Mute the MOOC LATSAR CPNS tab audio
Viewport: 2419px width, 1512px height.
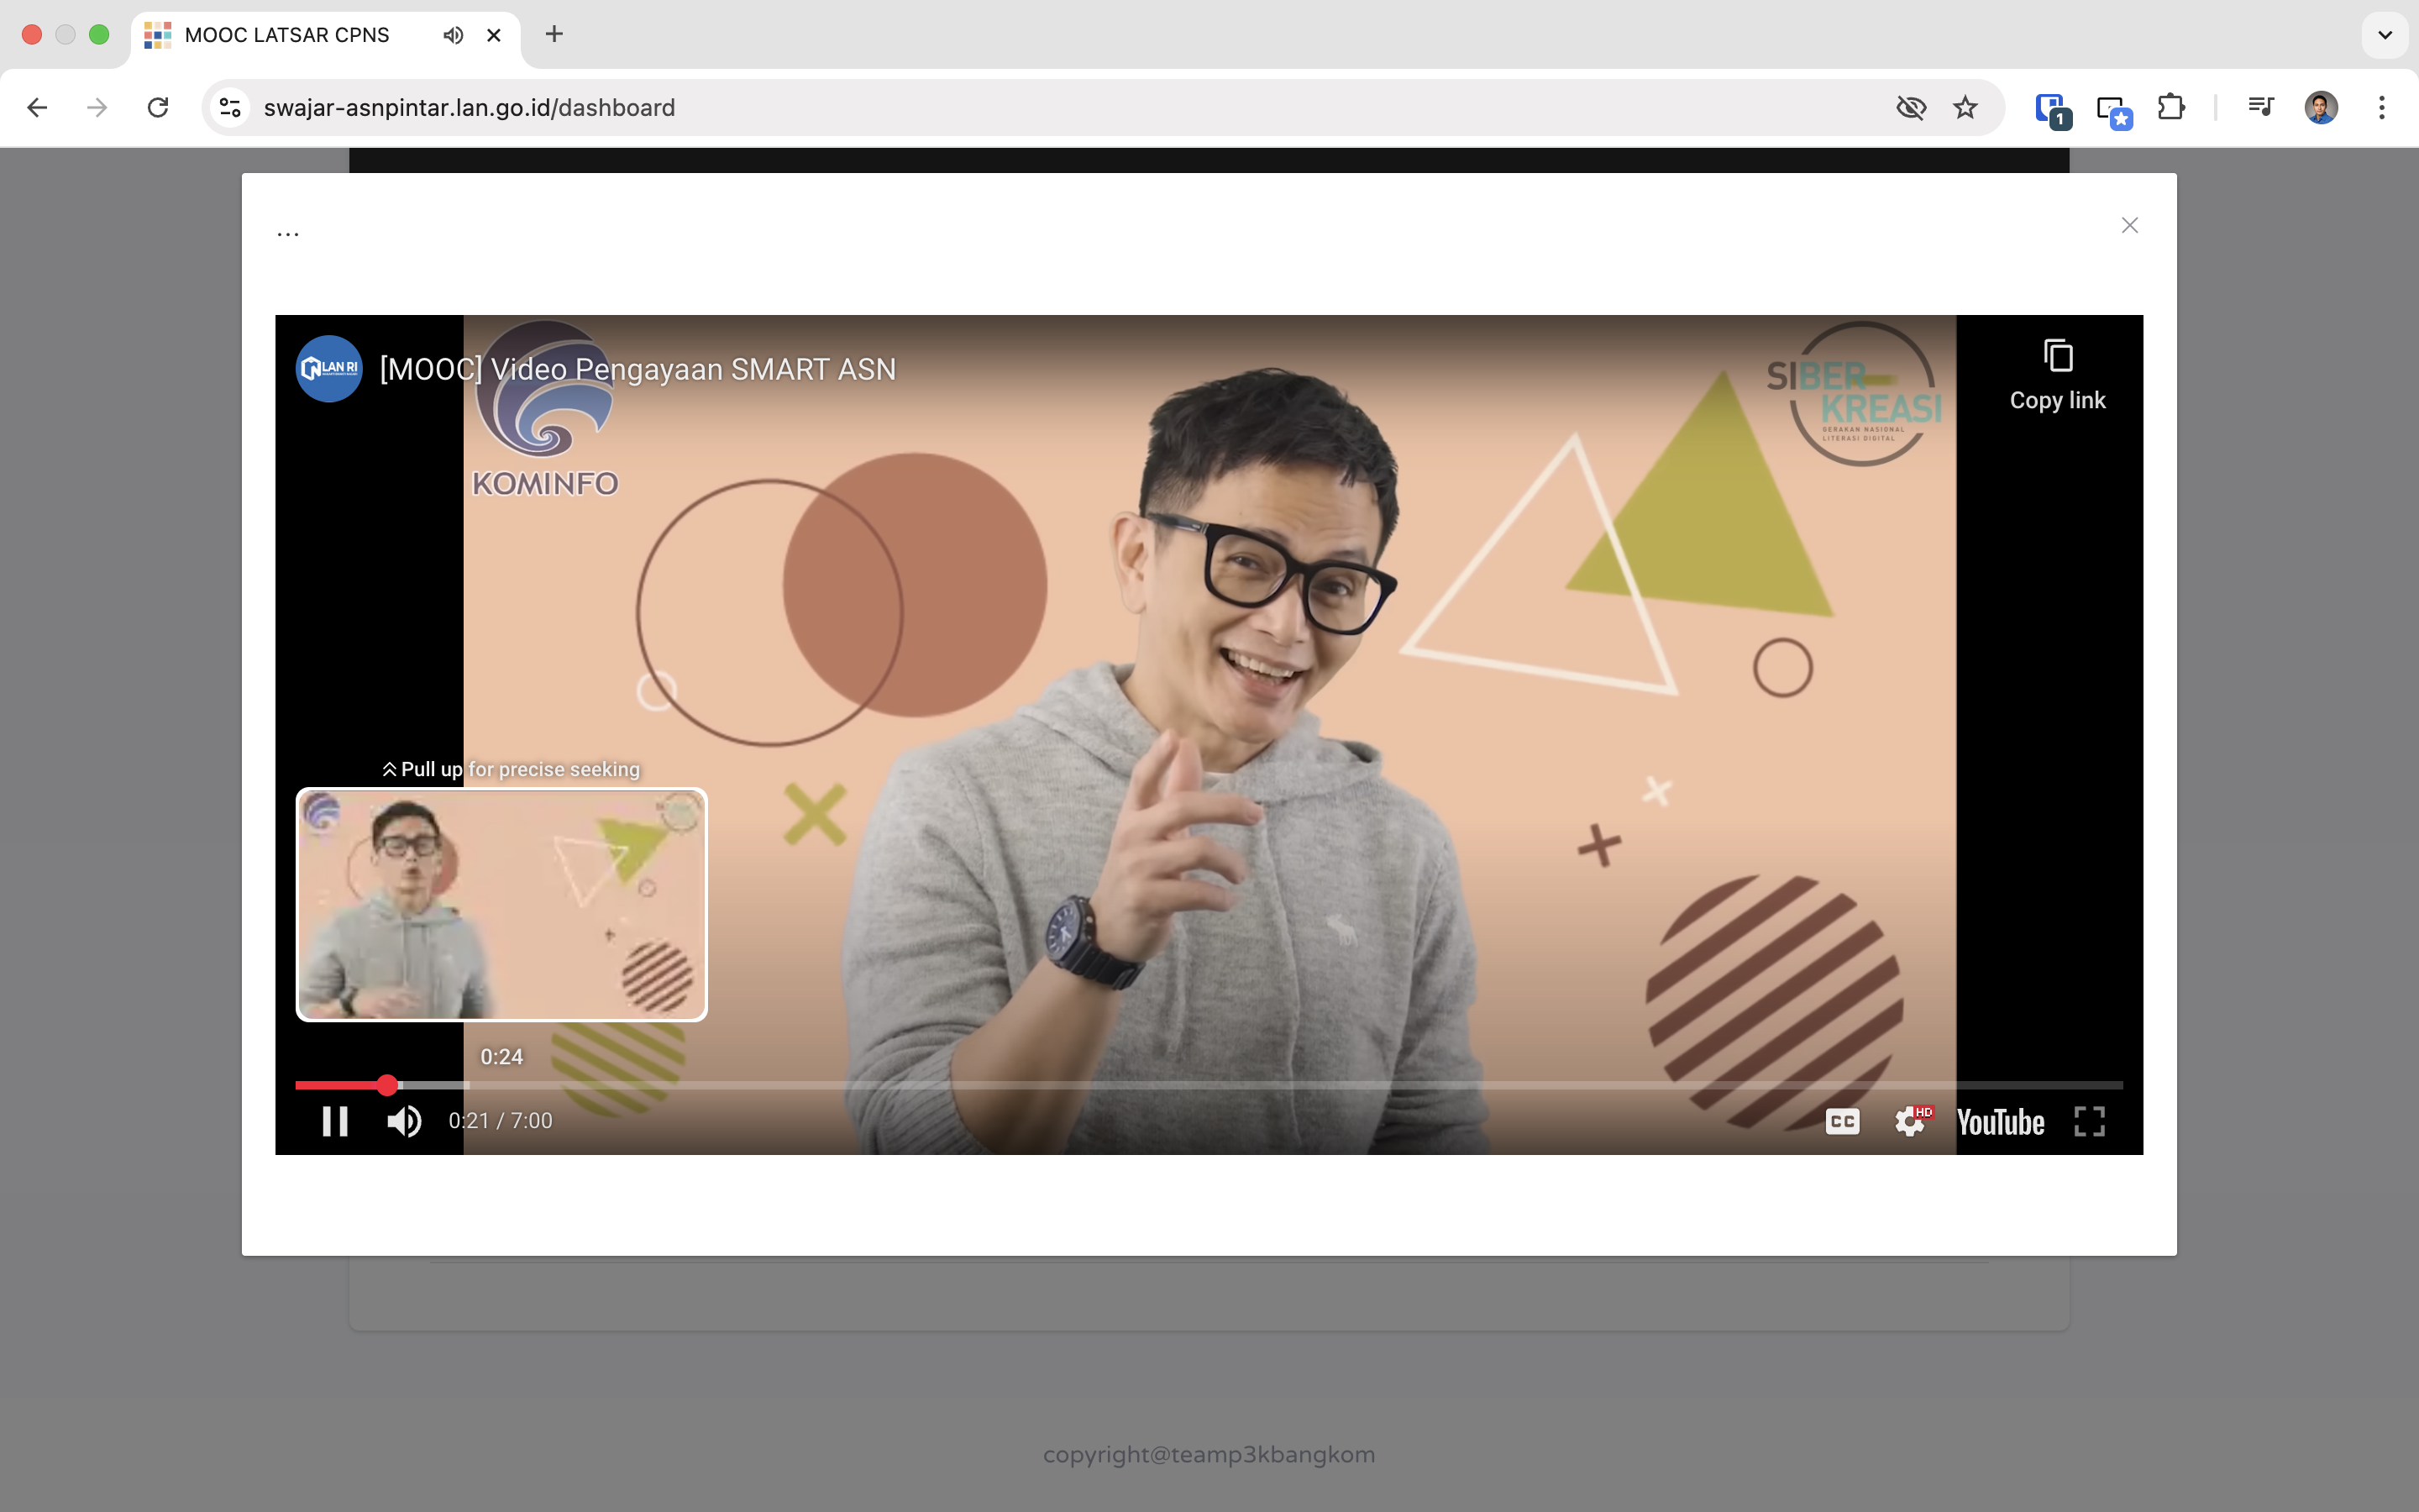pyautogui.click(x=453, y=35)
